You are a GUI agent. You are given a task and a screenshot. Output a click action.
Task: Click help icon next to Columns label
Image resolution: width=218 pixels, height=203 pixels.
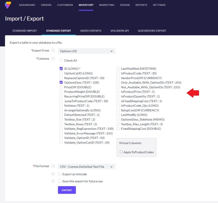[53, 59]
